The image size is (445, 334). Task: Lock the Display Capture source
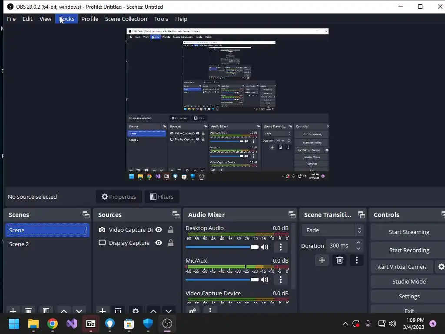click(x=170, y=243)
